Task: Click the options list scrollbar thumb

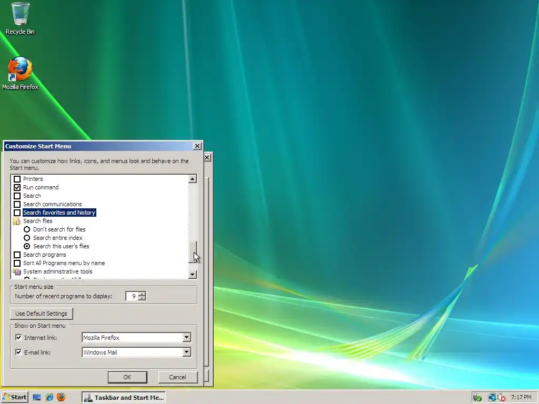Action: pyautogui.click(x=193, y=252)
